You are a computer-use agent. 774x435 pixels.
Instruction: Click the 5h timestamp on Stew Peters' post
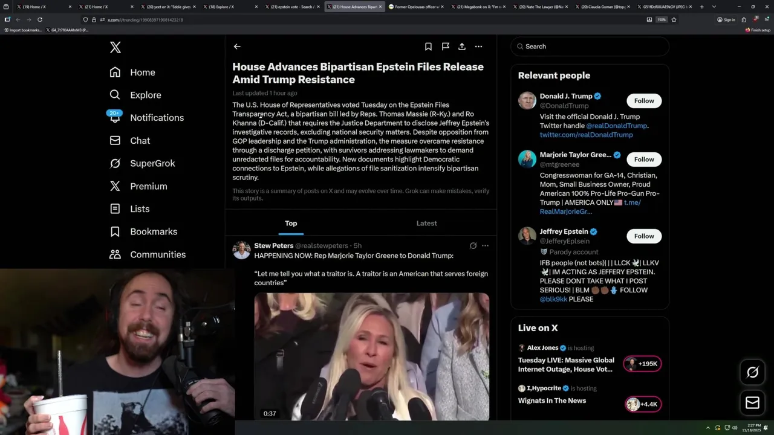(357, 246)
